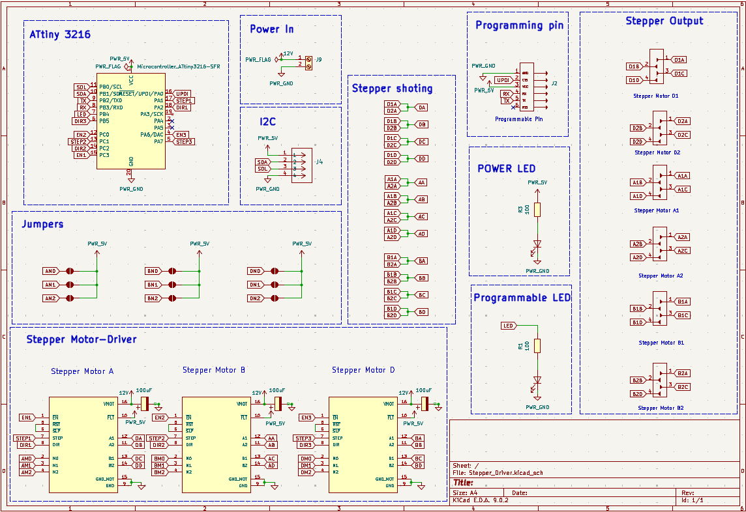Click 'KiCad E.D.A. 9.0.2' in title block
This screenshot has width=746, height=512.
coord(481,500)
